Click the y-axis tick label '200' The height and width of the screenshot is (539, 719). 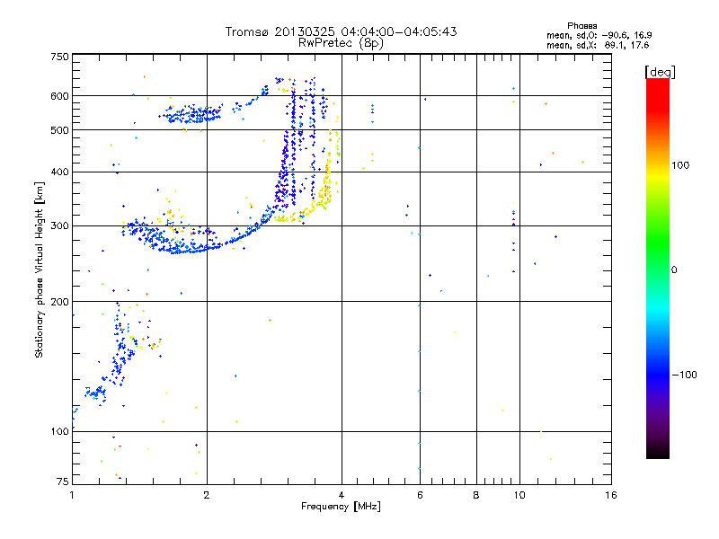click(x=59, y=302)
